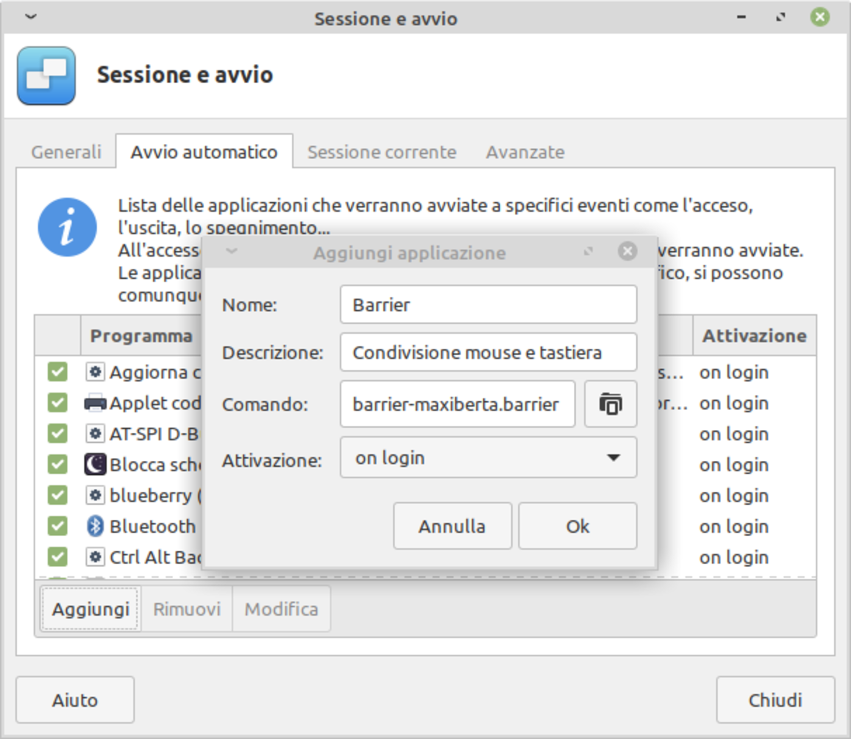851x739 pixels.
Task: Click the Bluetooth icon in program list
Action: pyautogui.click(x=95, y=526)
